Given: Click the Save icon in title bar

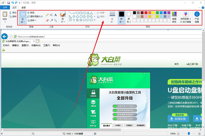Looking at the screenshot, I should (8, 2).
